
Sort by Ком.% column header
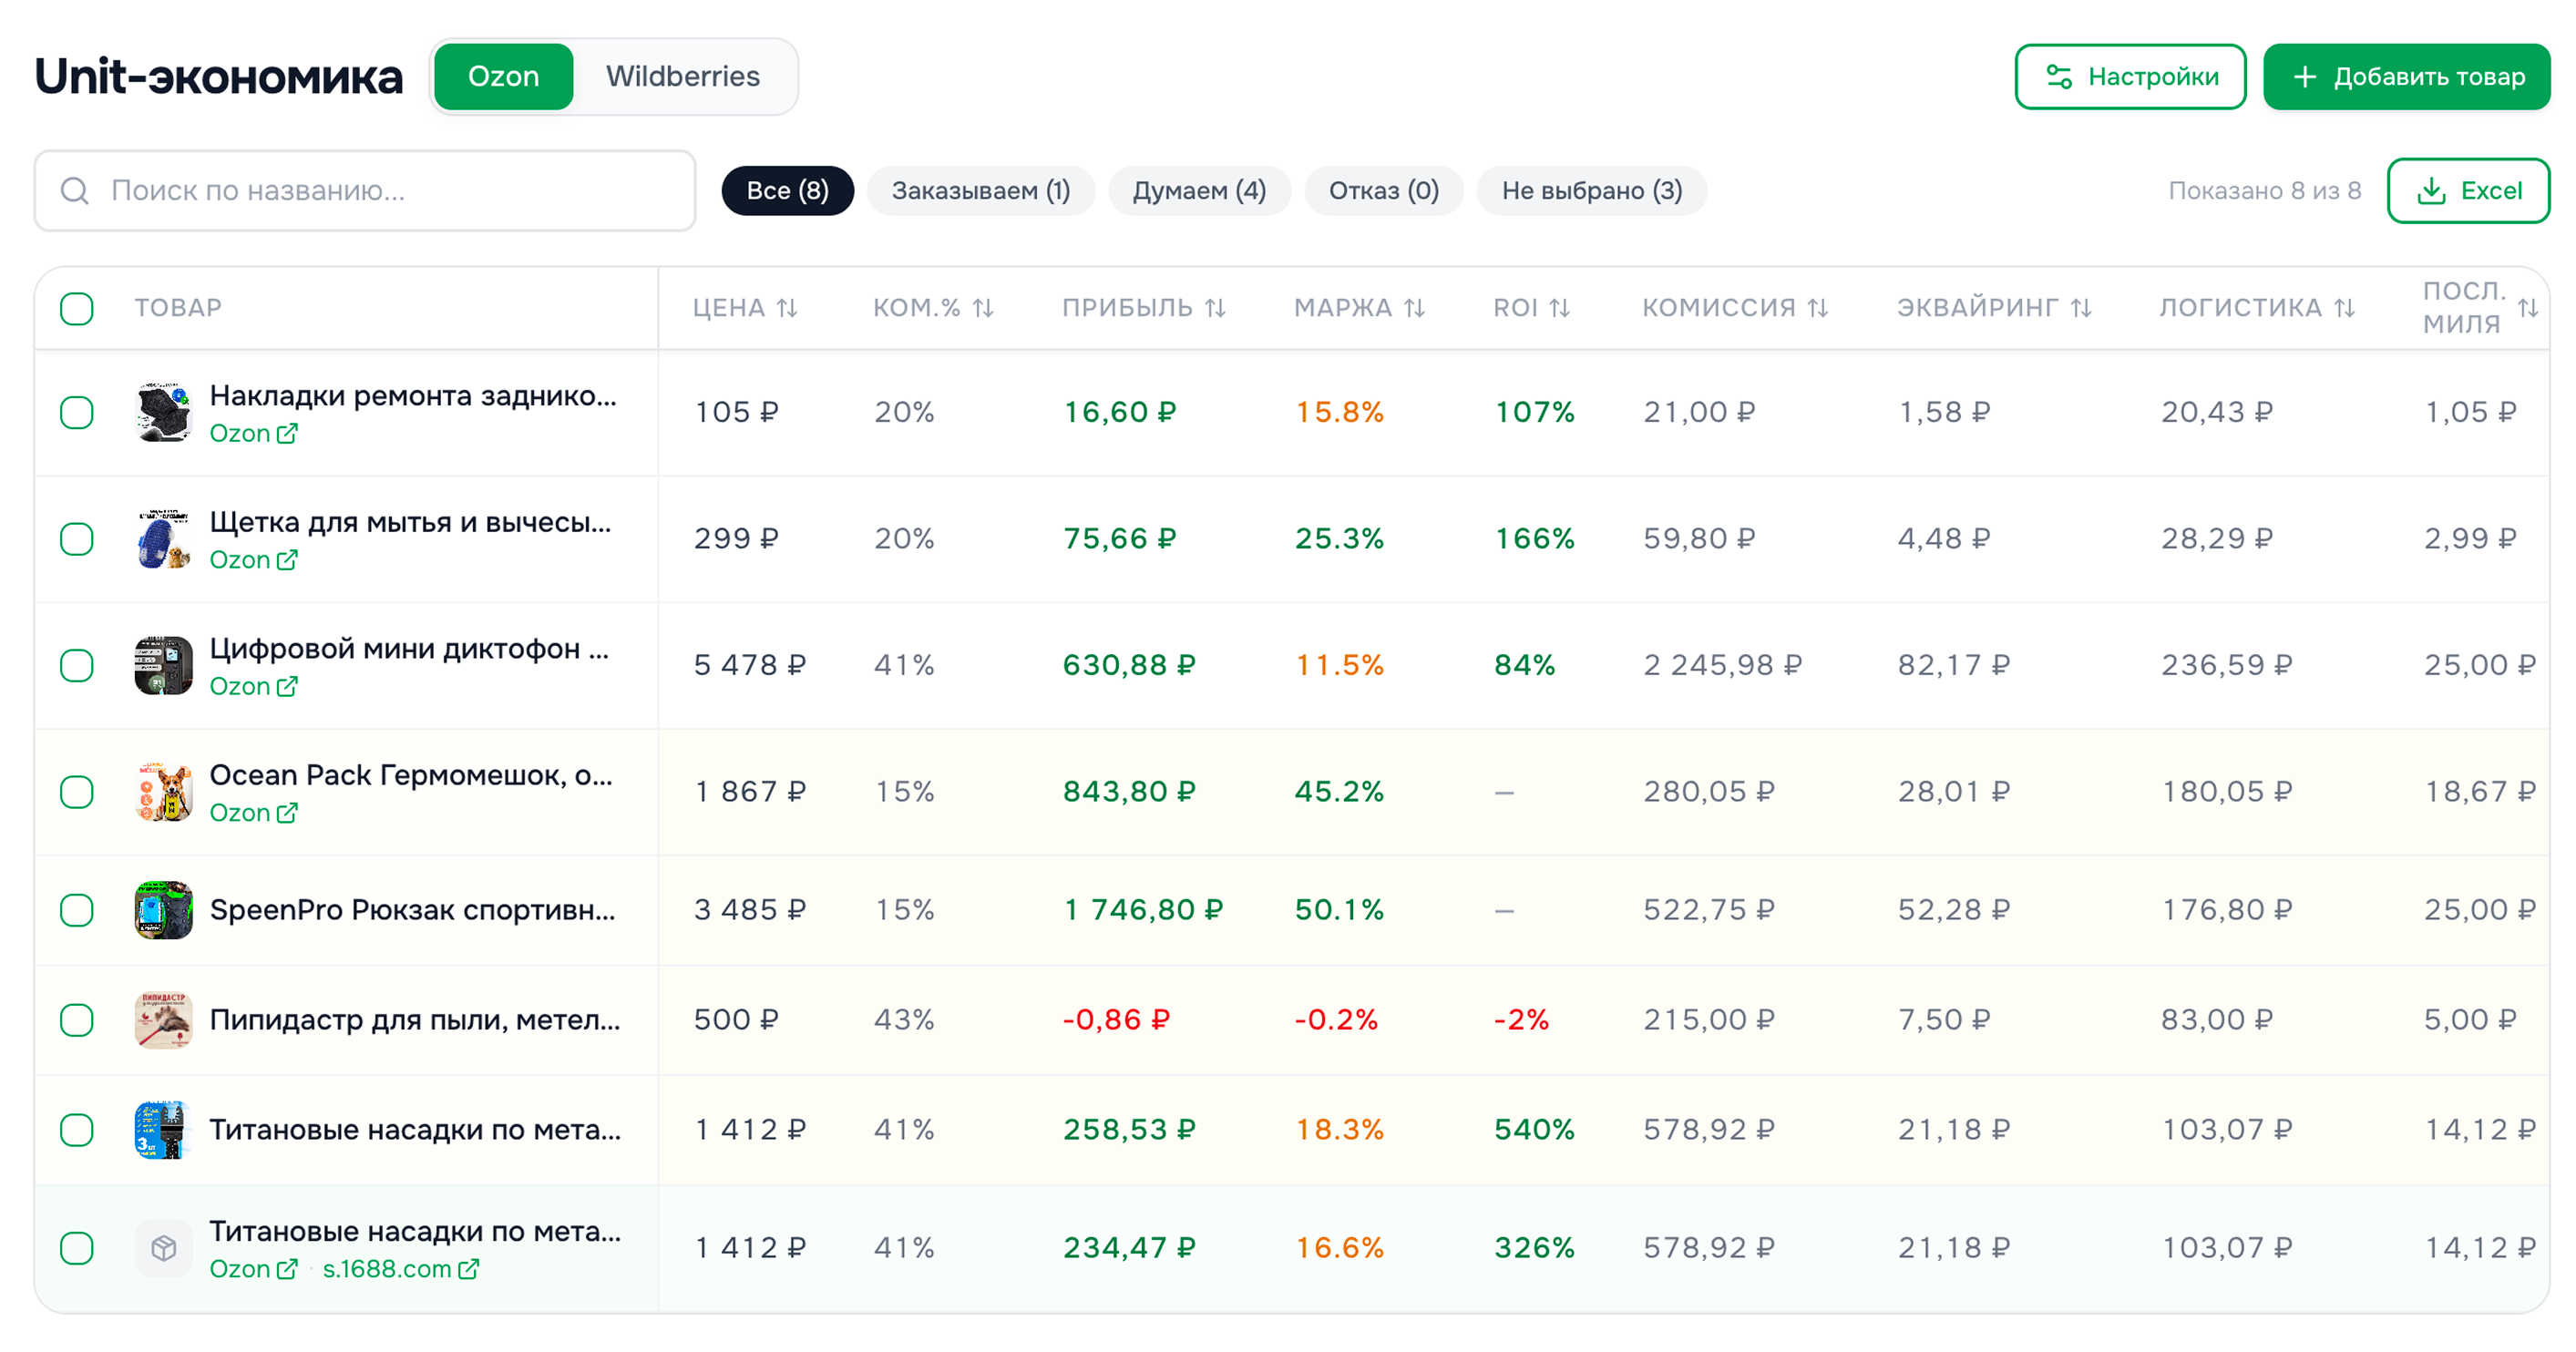(x=916, y=308)
